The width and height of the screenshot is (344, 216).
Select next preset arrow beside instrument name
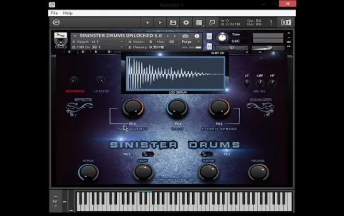coord(175,36)
